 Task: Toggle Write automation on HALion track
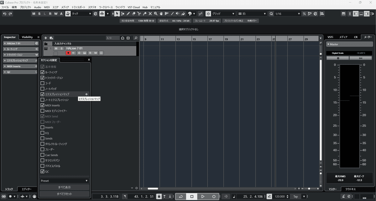pyautogui.click(x=96, y=53)
